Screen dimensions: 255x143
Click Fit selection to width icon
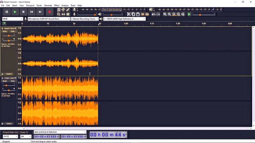click(x=174, y=14)
